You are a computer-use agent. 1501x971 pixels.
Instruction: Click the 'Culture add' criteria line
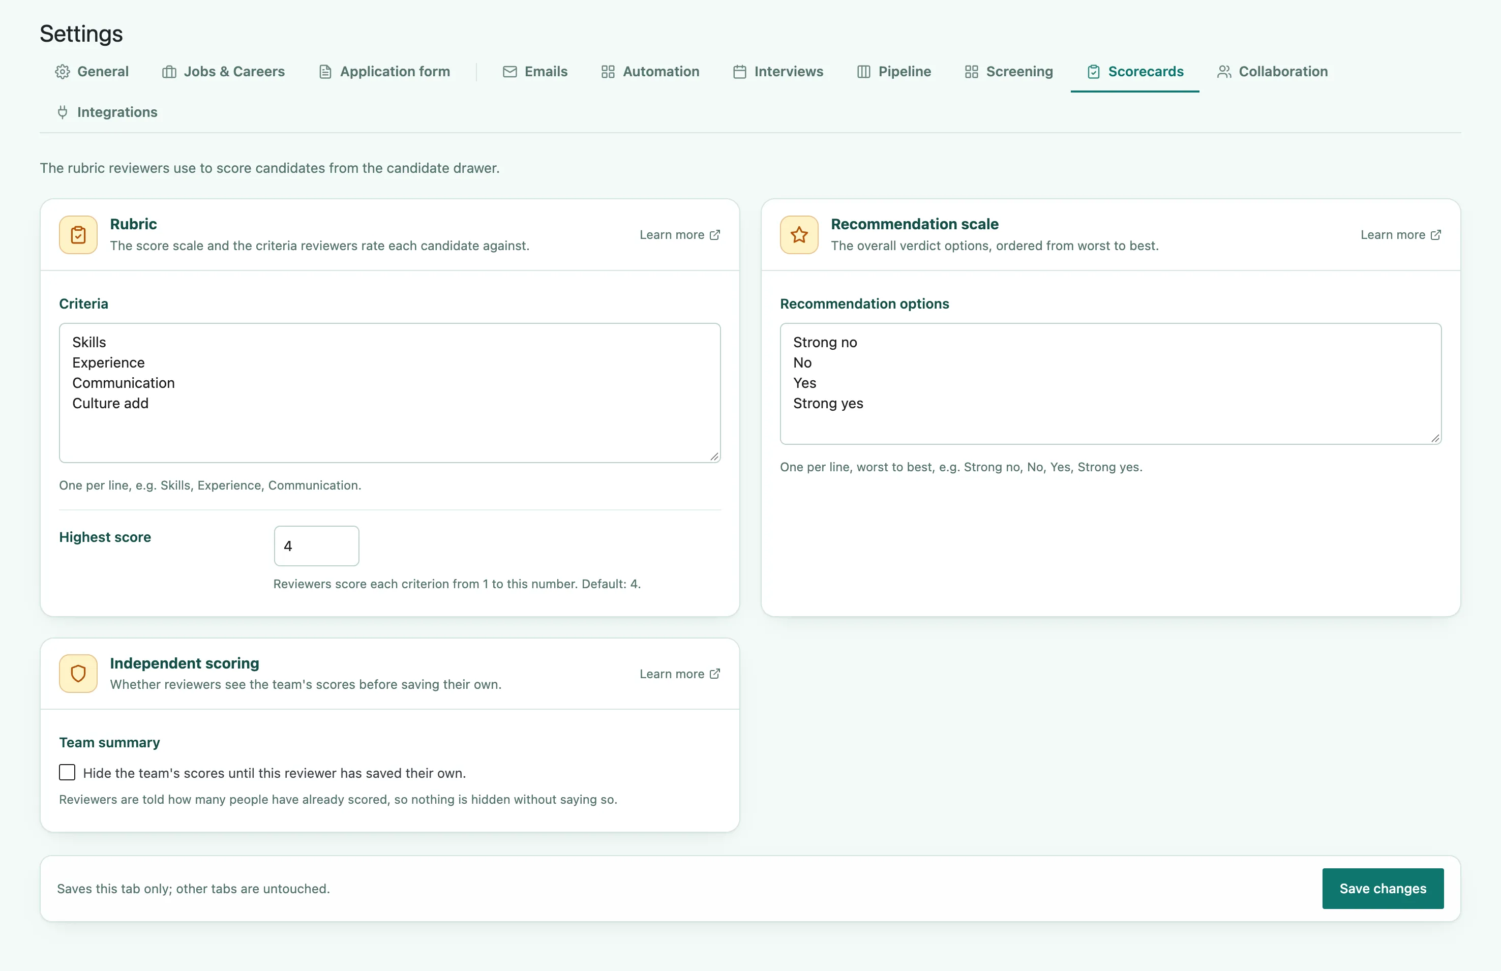pos(110,404)
